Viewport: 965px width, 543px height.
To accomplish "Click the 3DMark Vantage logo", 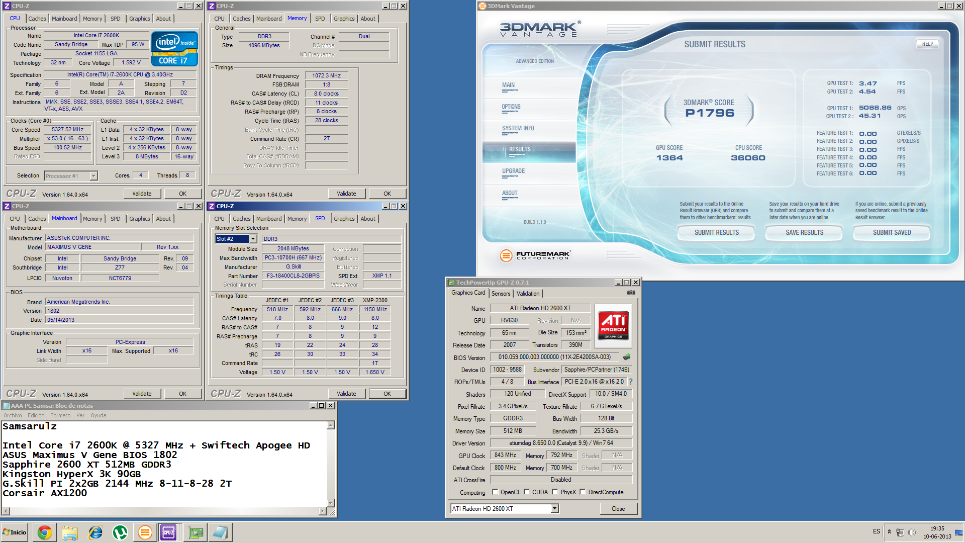I will (540, 29).
